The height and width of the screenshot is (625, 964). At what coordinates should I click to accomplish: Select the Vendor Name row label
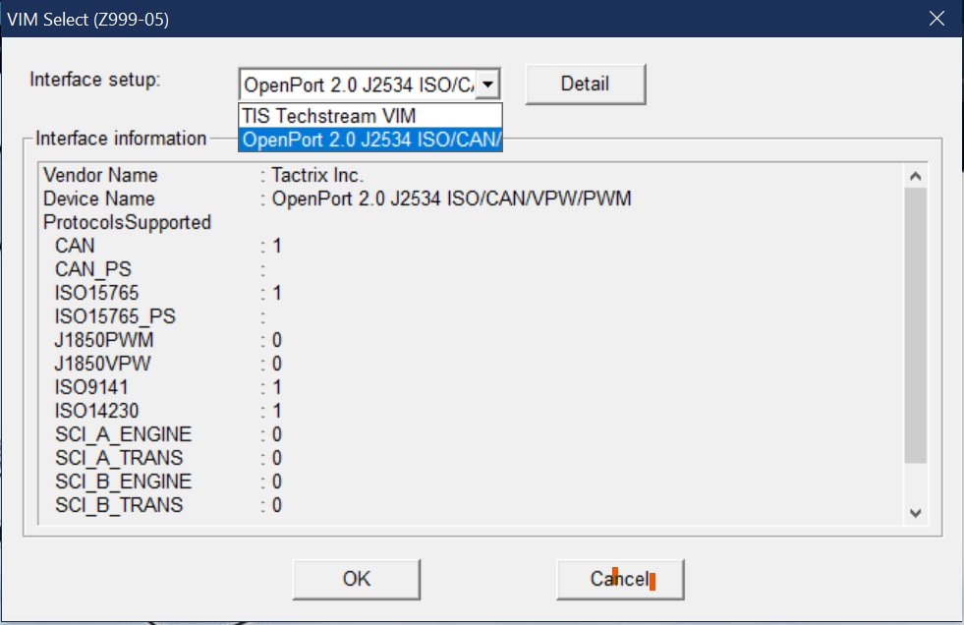pyautogui.click(x=100, y=175)
